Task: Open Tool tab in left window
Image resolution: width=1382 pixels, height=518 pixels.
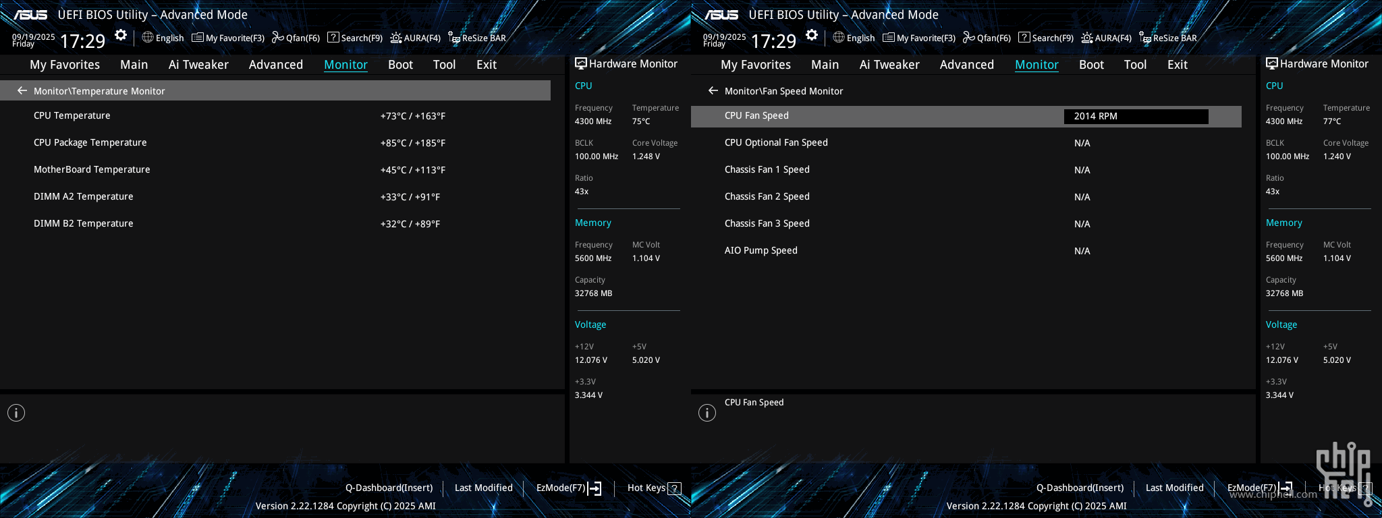Action: pos(444,65)
